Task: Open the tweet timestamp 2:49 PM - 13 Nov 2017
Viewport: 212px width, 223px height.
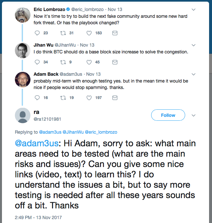Action: [39, 217]
